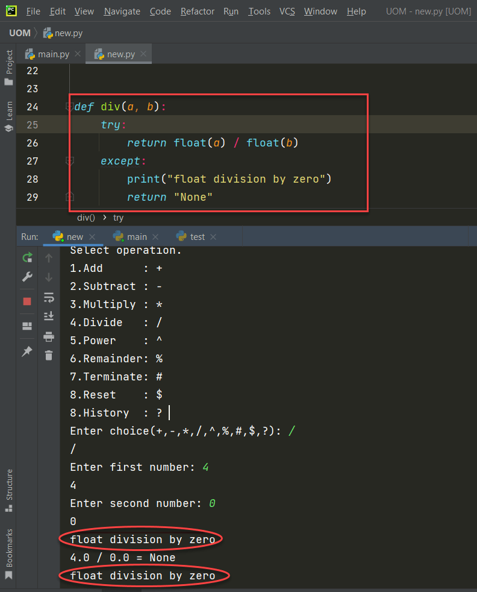477x592 pixels.
Task: Place cursor on the 'return "None"' code line
Action: (170, 197)
